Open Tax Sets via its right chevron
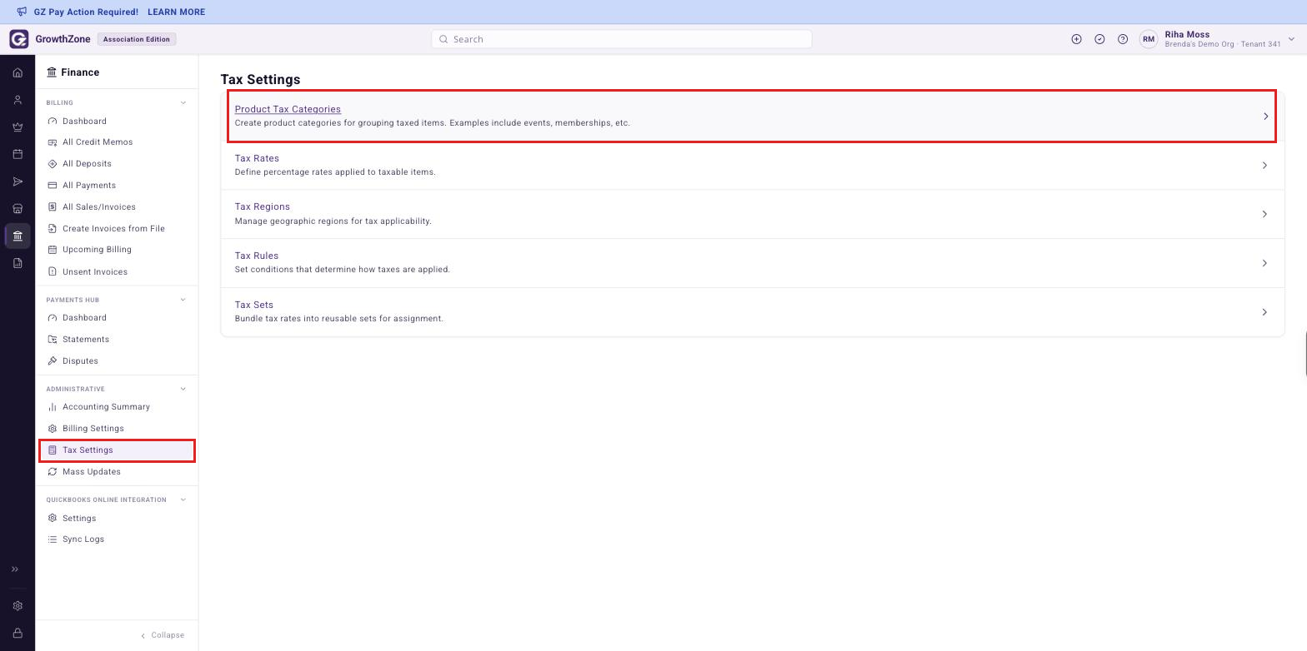The image size is (1307, 651). pyautogui.click(x=1264, y=312)
